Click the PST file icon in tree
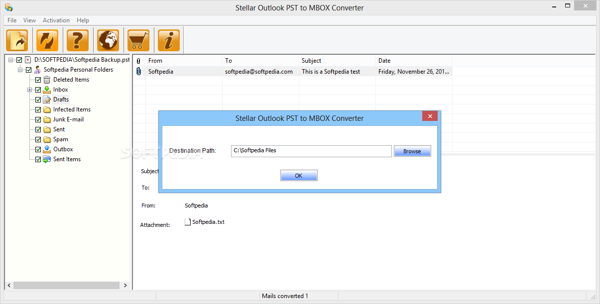The height and width of the screenshot is (304, 600). coord(28,60)
